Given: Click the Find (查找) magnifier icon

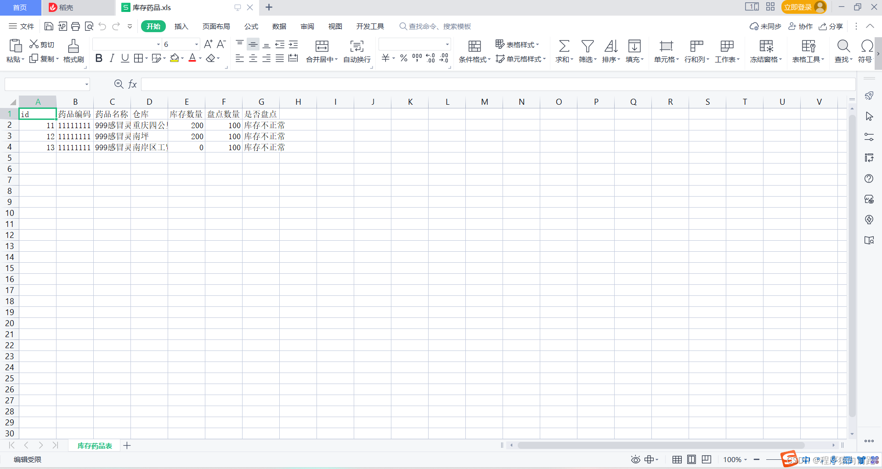Looking at the screenshot, I should 843,46.
